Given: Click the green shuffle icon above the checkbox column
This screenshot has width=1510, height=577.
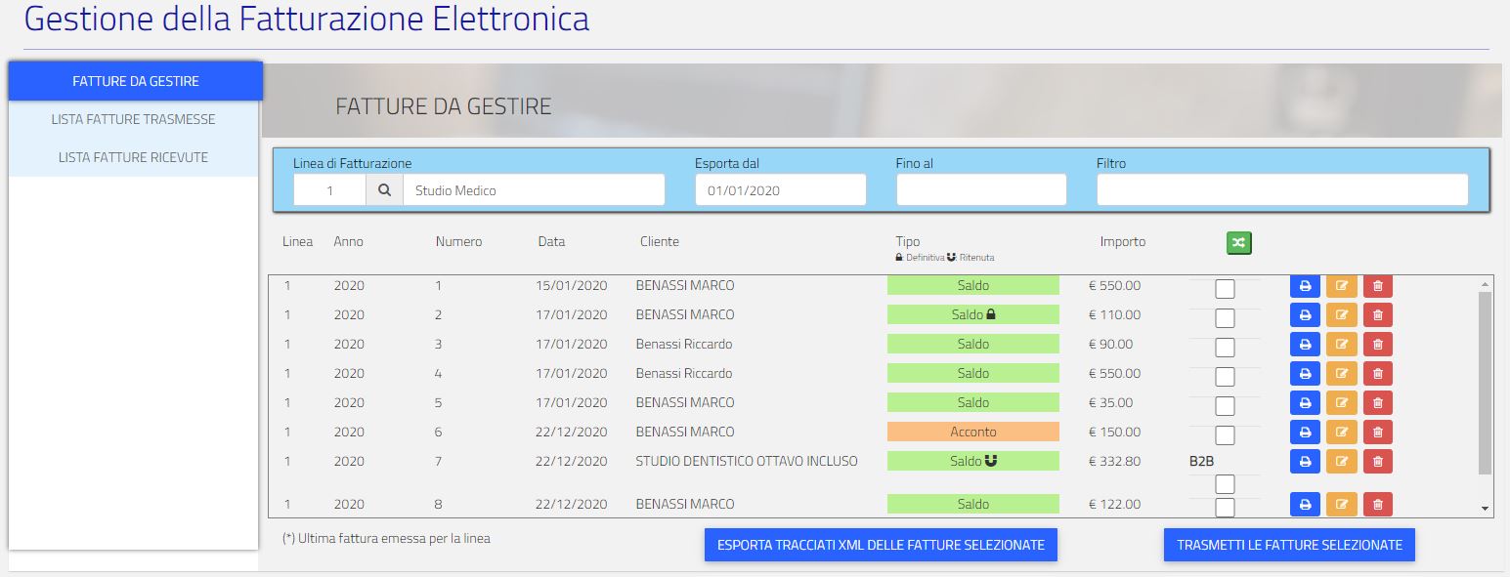Looking at the screenshot, I should point(1237,242).
